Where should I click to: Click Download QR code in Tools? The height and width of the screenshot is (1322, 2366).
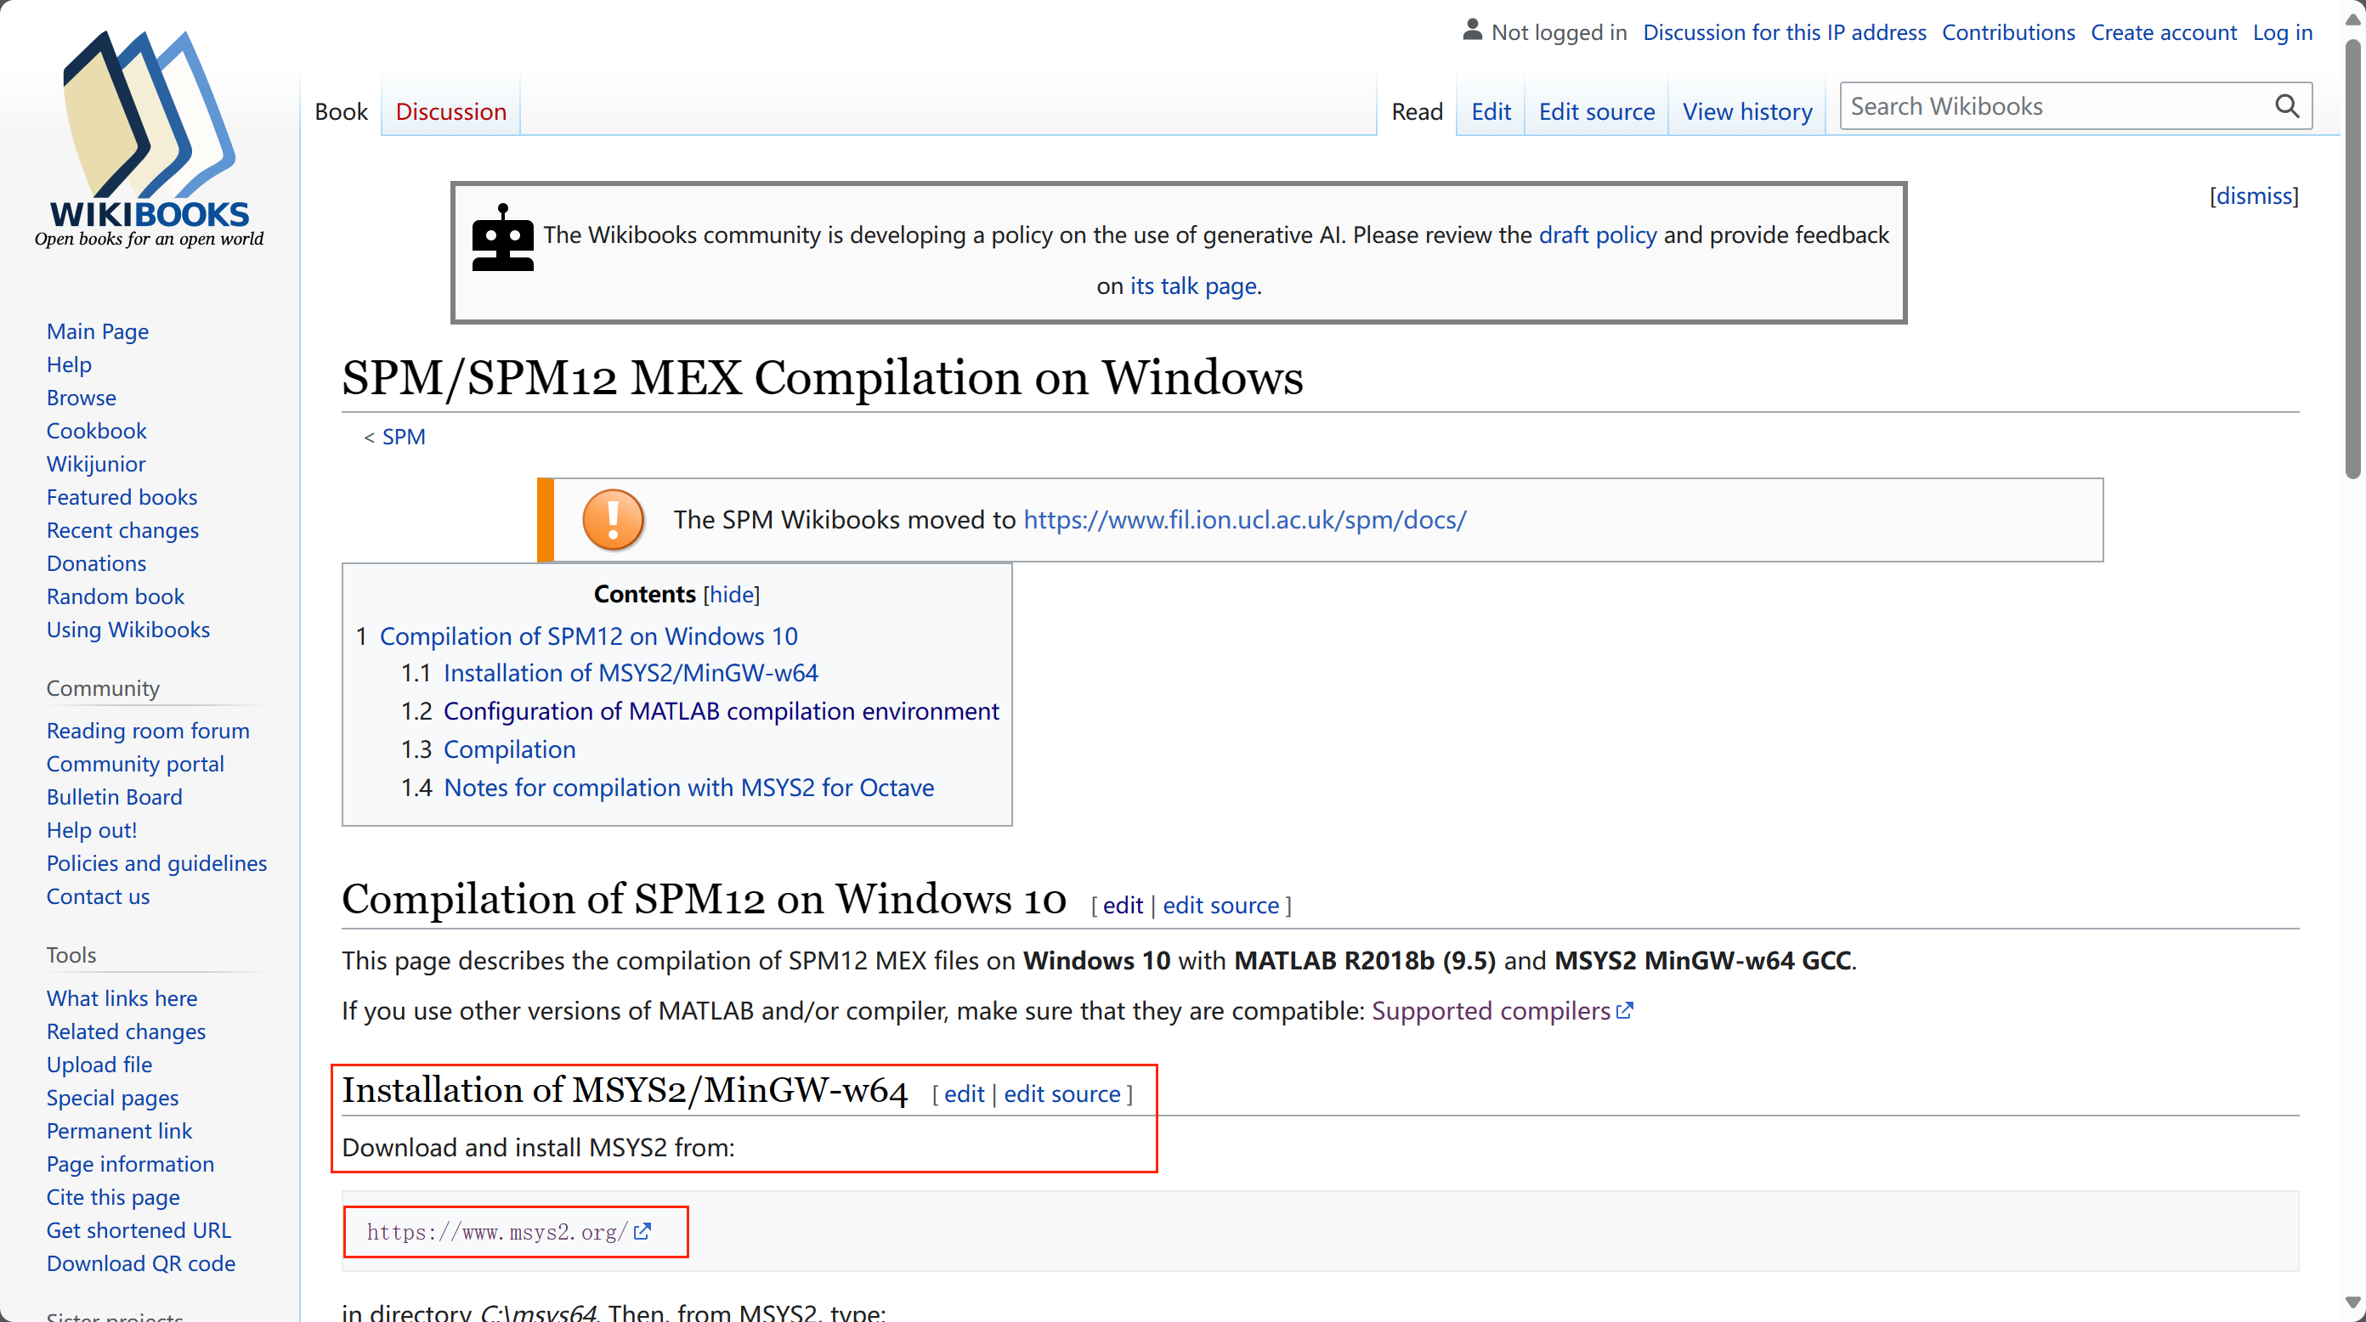(140, 1263)
